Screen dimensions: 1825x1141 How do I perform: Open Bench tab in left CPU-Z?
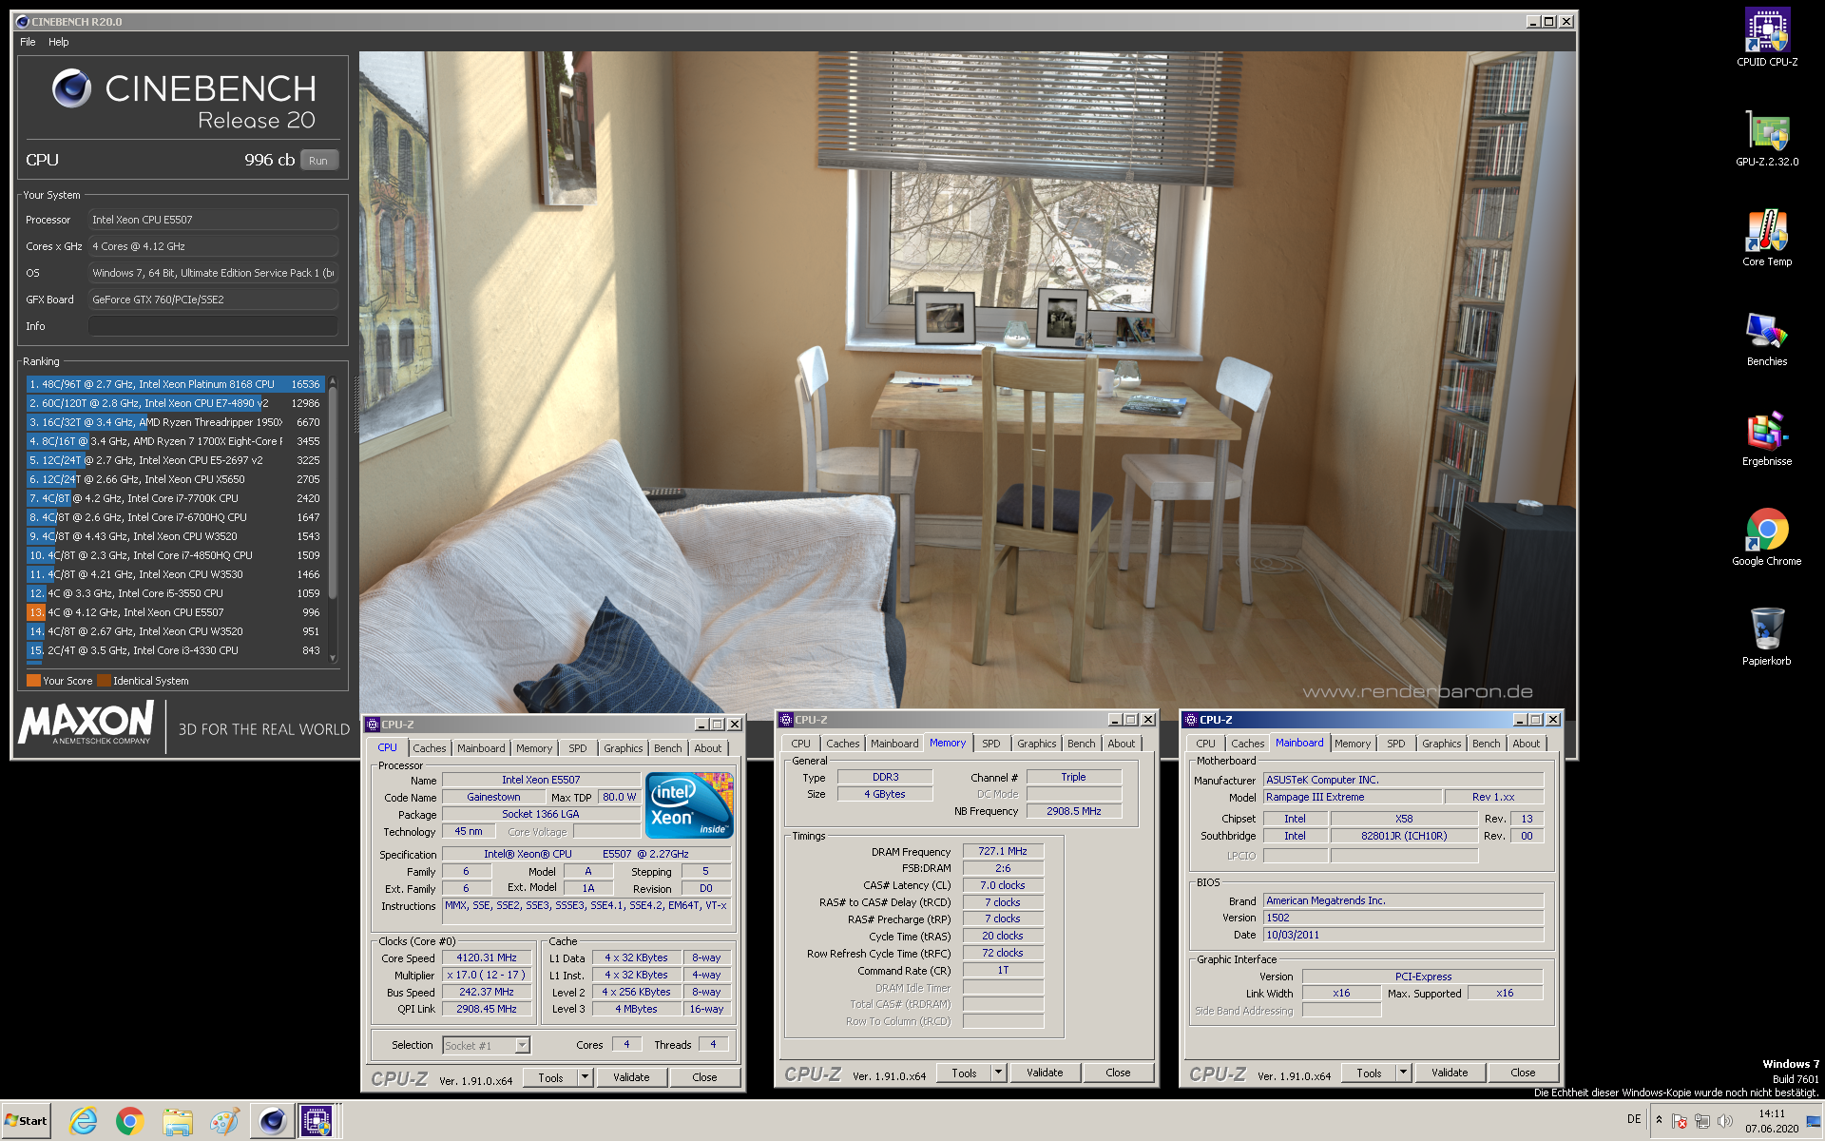(x=668, y=748)
